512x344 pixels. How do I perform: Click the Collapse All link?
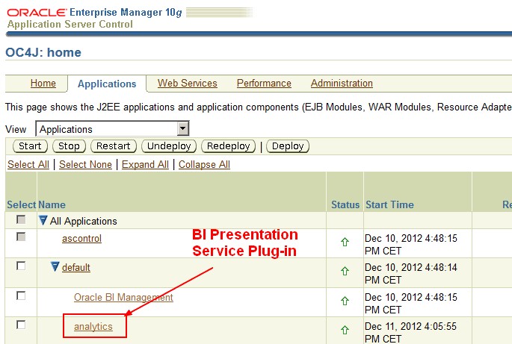(204, 164)
